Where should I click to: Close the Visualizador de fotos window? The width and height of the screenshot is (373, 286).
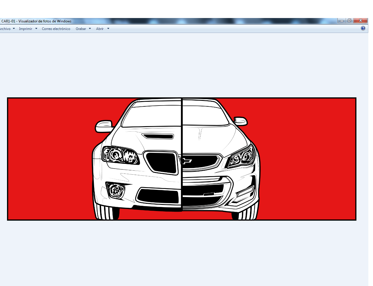pos(360,21)
